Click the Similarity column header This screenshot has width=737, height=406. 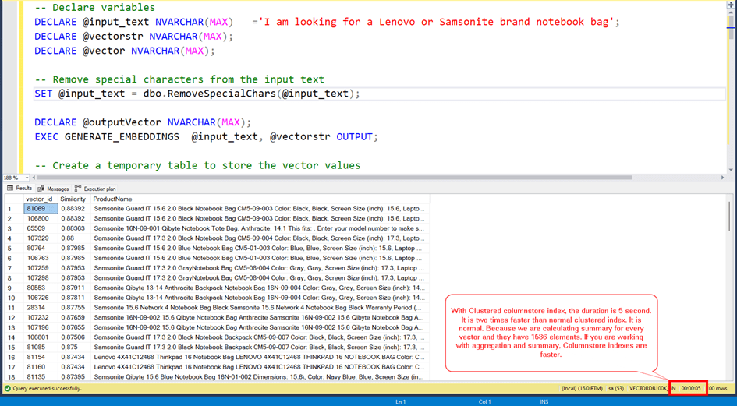73,199
